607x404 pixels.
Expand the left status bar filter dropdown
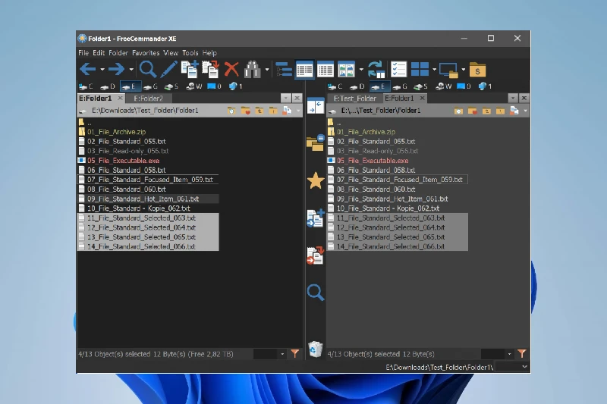(282, 354)
